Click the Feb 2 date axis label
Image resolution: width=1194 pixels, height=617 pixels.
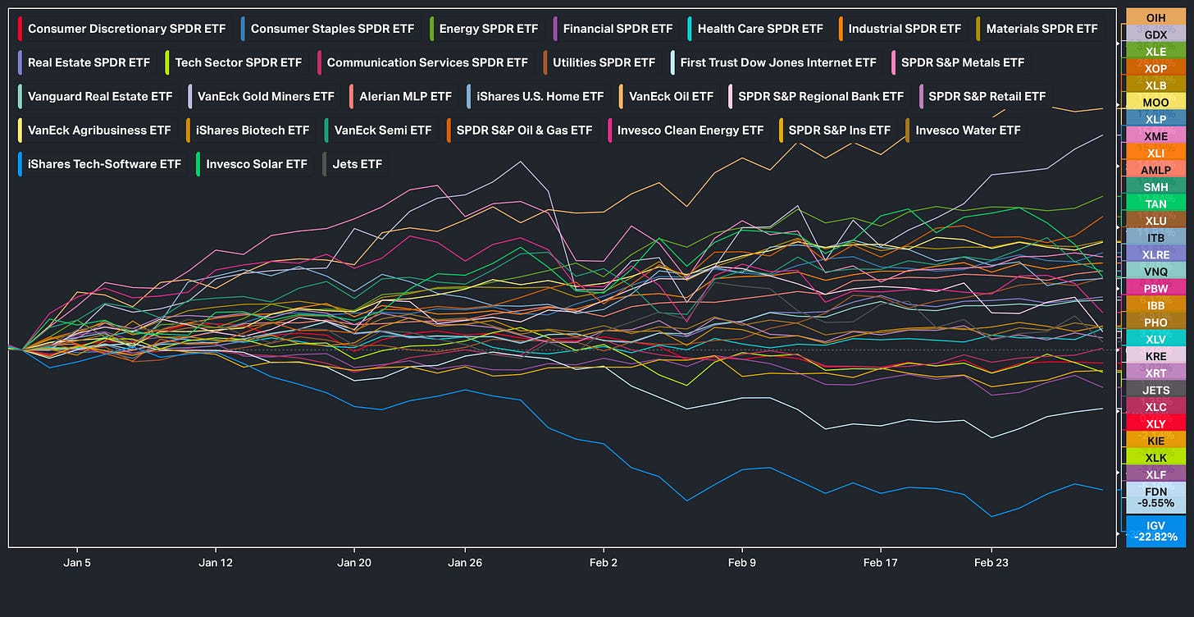pos(603,563)
